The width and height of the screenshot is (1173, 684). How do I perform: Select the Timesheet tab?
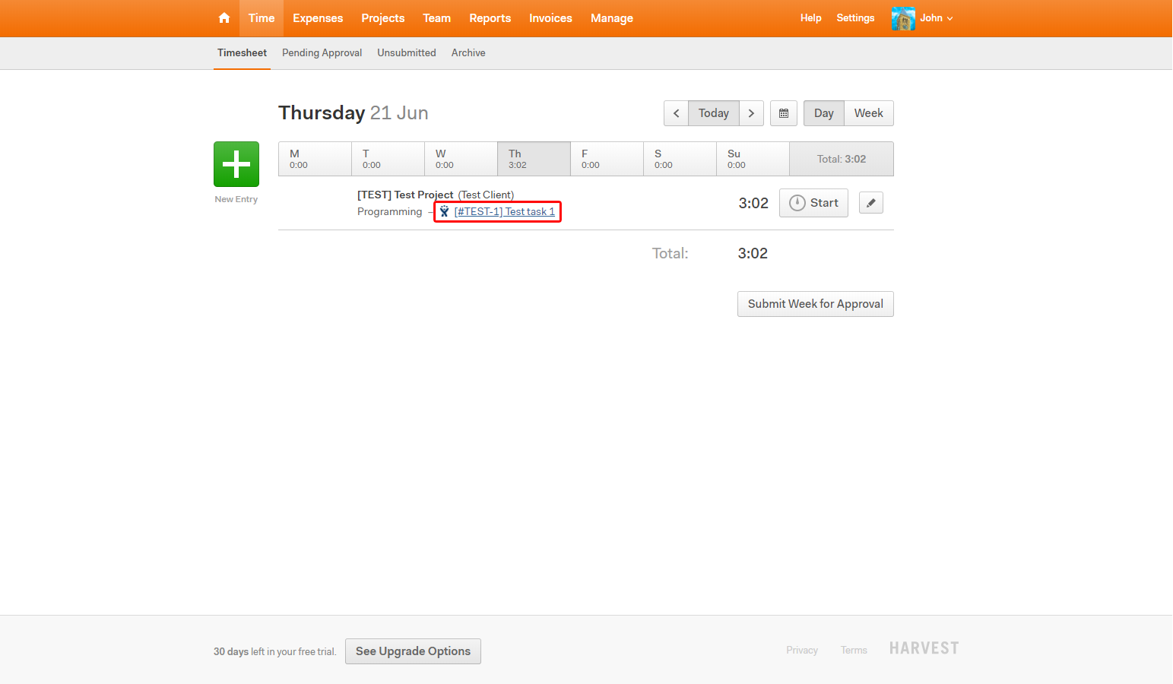[x=242, y=53]
